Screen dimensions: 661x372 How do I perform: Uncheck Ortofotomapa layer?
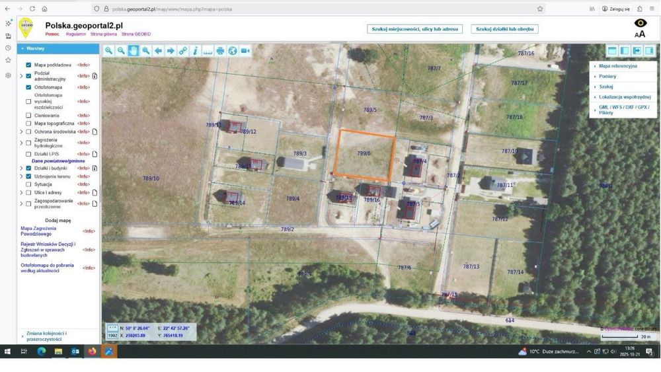tap(28, 87)
